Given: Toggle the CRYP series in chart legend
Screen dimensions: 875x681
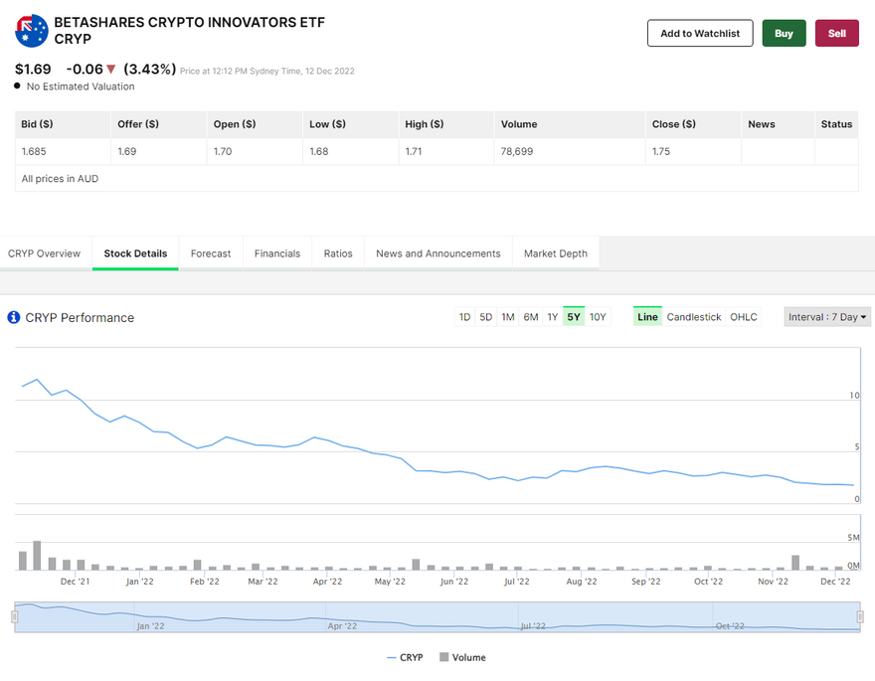Looking at the screenshot, I should (x=405, y=657).
